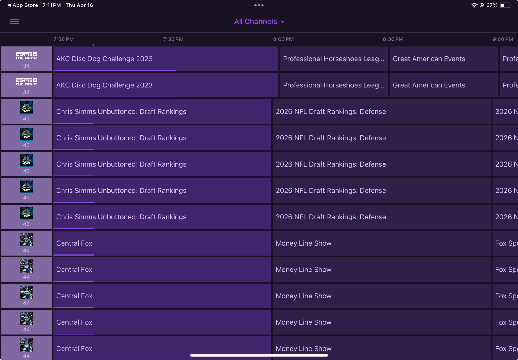The width and height of the screenshot is (518, 360).
Task: Click the dropdown arrow beside All Channels
Action: point(282,22)
